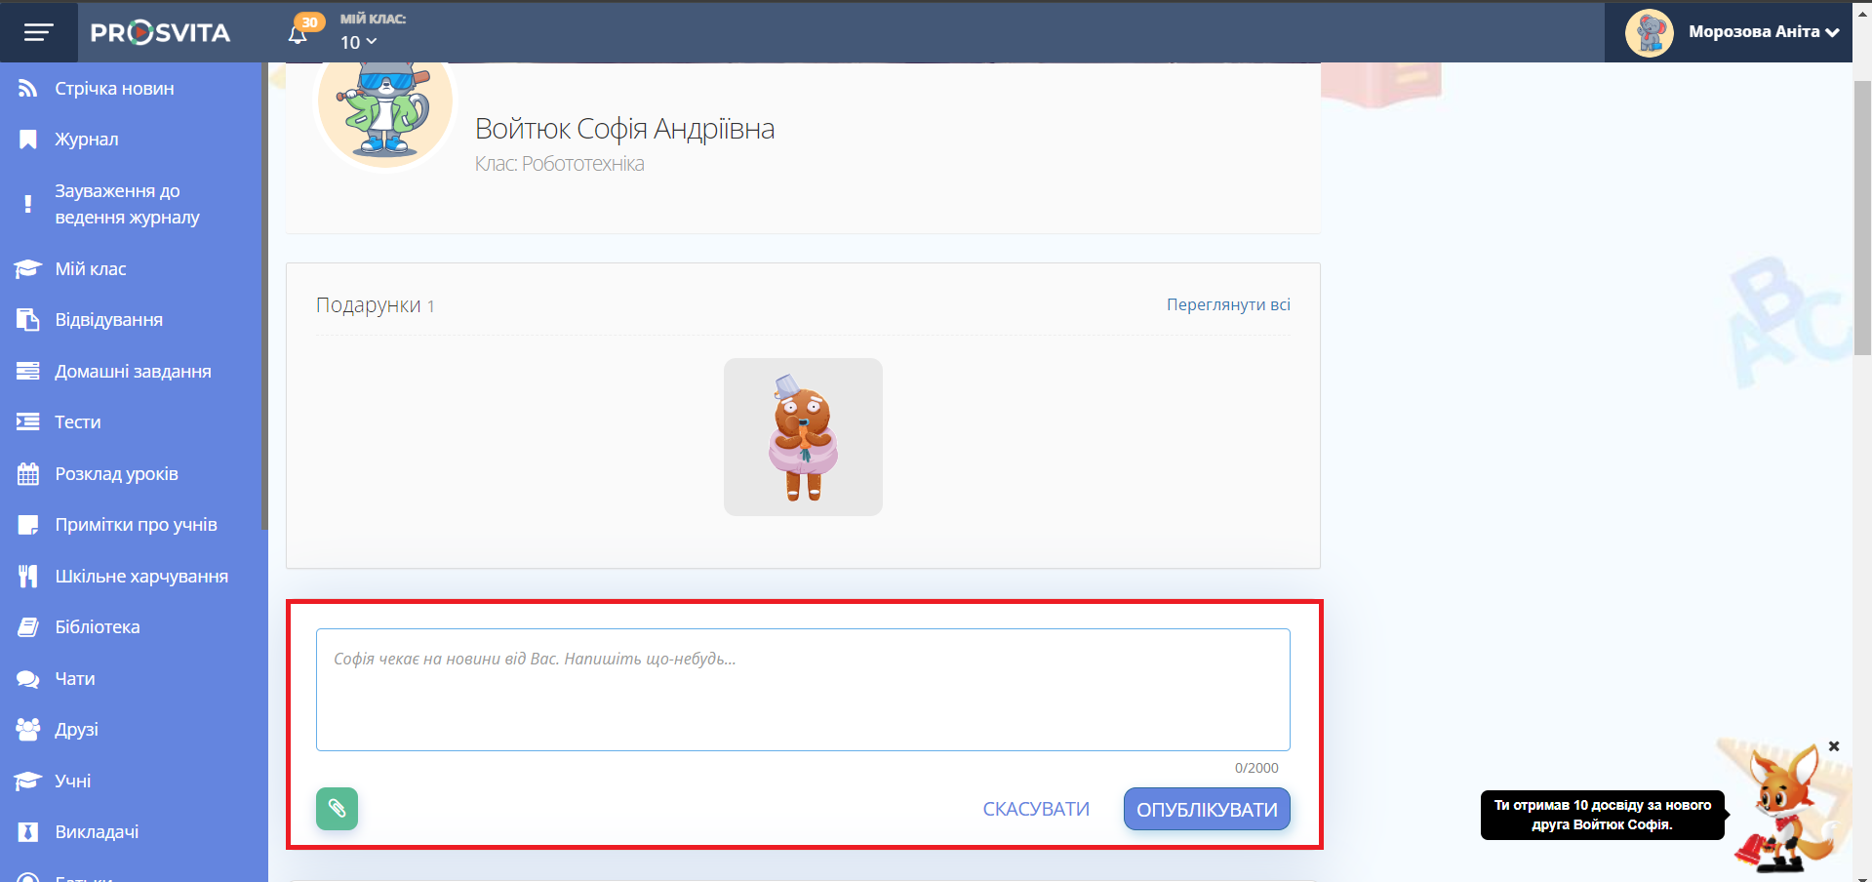Click the Розклад уроків calendar icon
Image resolution: width=1872 pixels, height=882 pixels.
coord(28,474)
